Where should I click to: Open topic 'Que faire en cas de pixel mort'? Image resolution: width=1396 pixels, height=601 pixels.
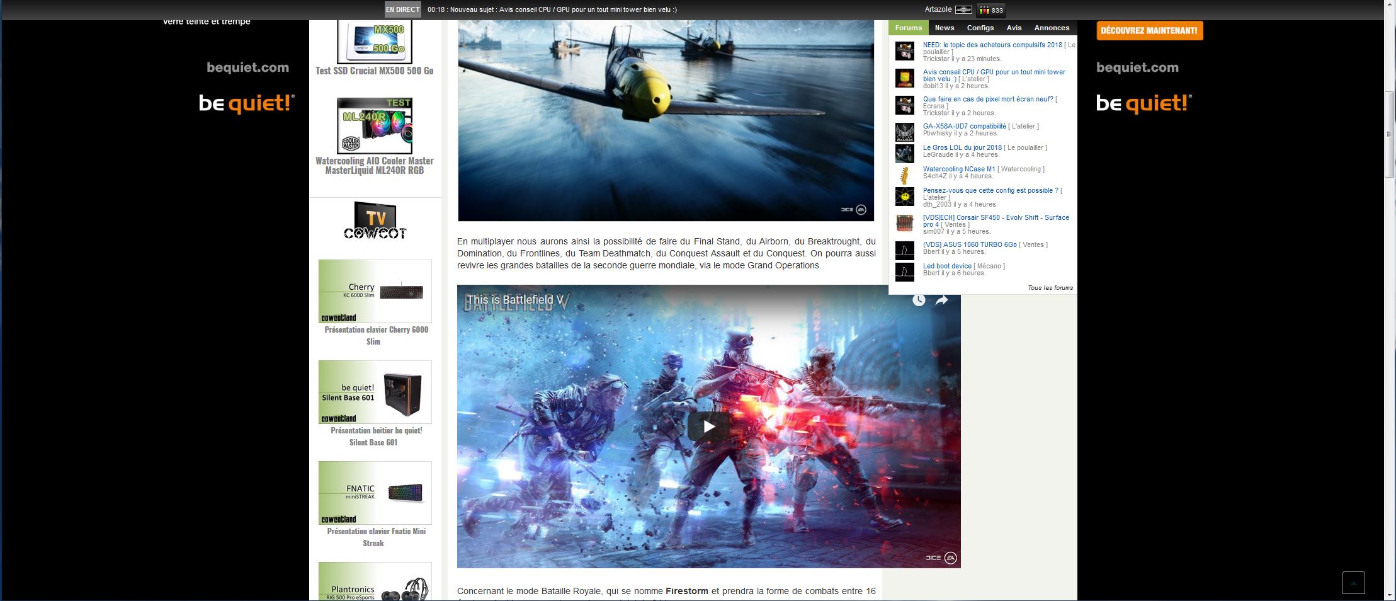coord(988,99)
